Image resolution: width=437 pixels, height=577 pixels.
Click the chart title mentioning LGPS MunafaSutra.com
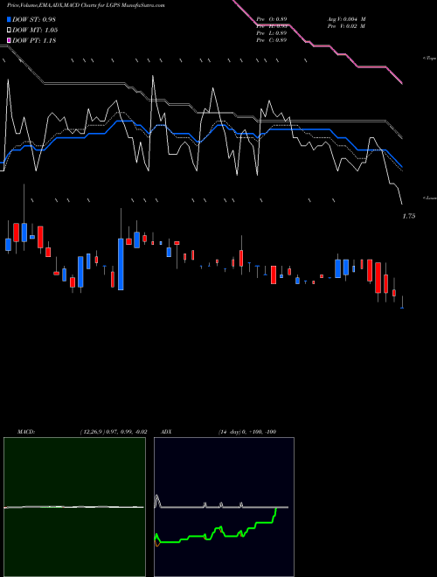click(x=86, y=5)
